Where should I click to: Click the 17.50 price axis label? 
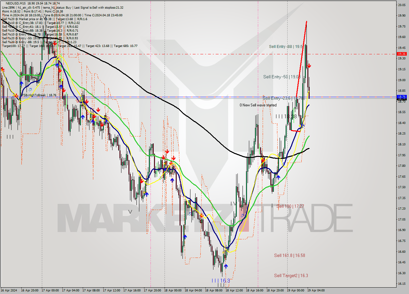(402, 187)
